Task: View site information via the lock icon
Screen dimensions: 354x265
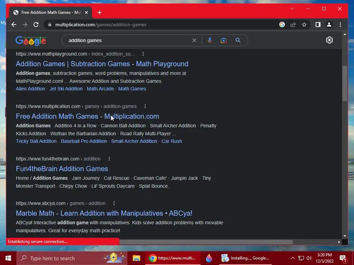Action: (x=50, y=24)
